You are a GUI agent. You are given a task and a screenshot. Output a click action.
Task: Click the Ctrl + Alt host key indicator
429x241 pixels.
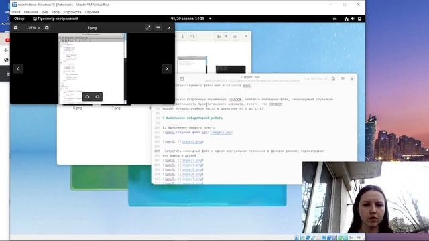point(355,238)
